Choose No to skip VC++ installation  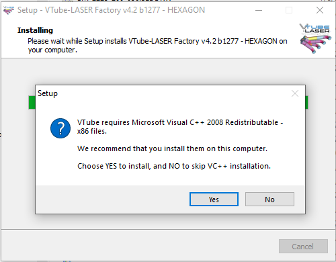pos(269,199)
